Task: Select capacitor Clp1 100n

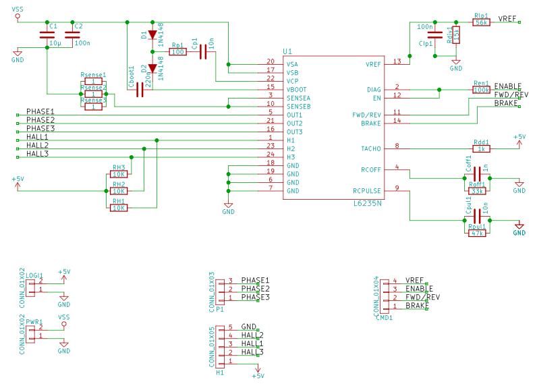Action: coord(435,35)
